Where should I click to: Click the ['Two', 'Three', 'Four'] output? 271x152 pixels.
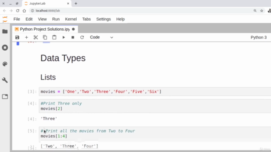[x=69, y=146]
